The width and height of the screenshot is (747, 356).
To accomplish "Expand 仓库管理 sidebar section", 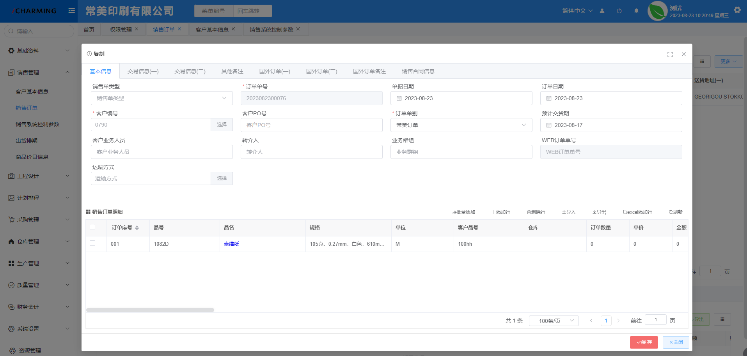I will 39,241.
